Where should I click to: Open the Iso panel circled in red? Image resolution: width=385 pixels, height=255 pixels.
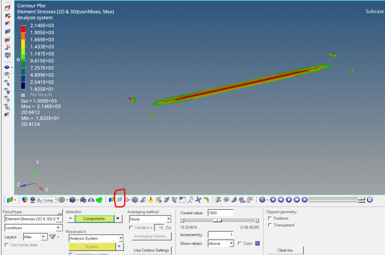click(120, 200)
